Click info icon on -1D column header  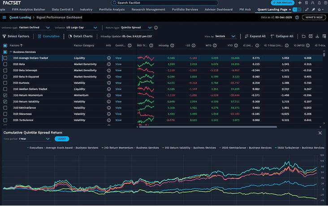[x=194, y=45]
